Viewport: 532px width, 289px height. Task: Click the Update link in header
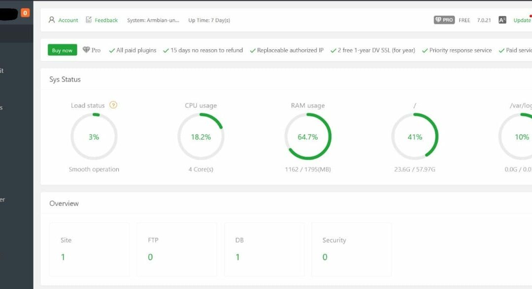(522, 20)
